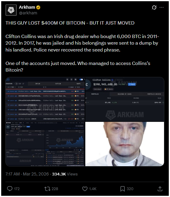The image size is (170, 197).
Task: Open the Grok explain icon
Action: [x=154, y=7]
